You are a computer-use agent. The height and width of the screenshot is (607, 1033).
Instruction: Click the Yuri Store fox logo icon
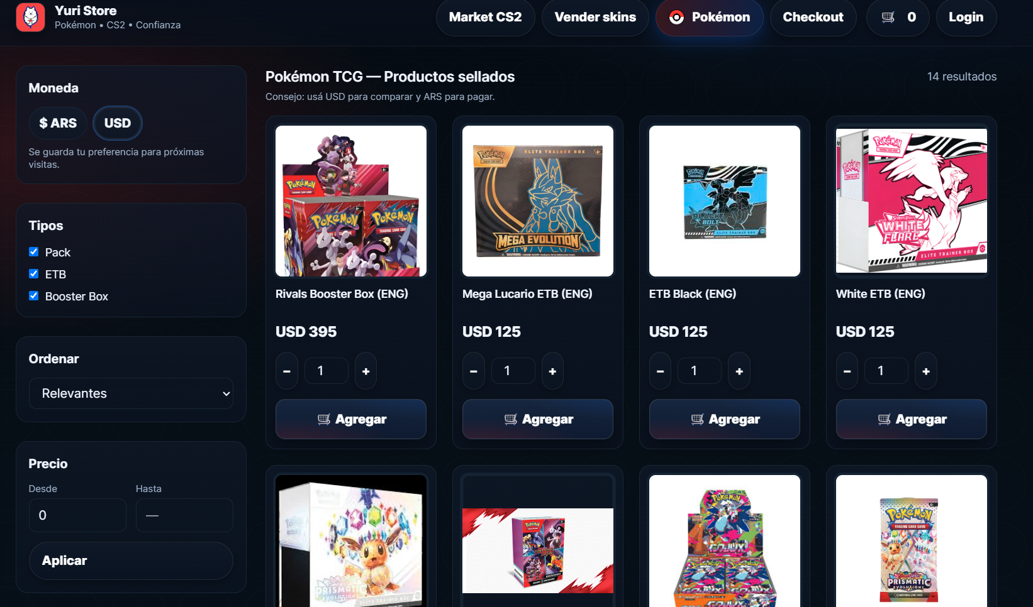coord(30,17)
